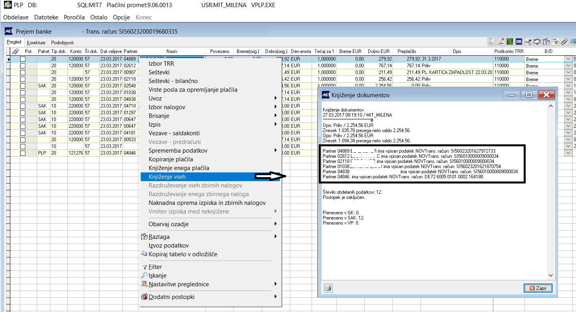Click the dialog scrollbar up arrow
The height and width of the screenshot is (312, 576).
tap(550, 106)
